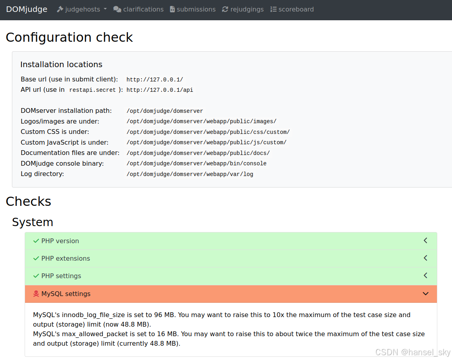Click the public/docs/ path value
This screenshot has height=360, width=452.
pyautogui.click(x=198, y=153)
